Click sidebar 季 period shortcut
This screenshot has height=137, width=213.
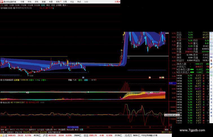[211, 113]
